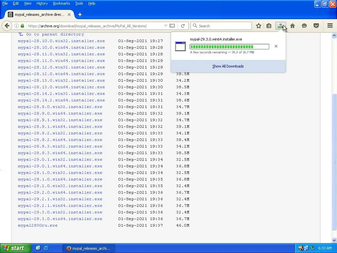Launch Internet Explorer from quick launch
The height and width of the screenshot is (253, 337).
46,248
